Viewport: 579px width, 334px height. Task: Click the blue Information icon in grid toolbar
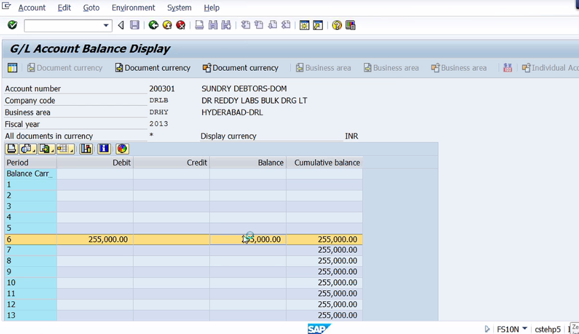[104, 149]
